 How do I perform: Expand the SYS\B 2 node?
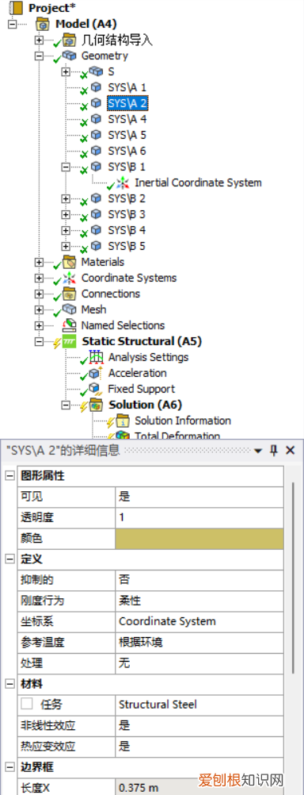coord(65,198)
